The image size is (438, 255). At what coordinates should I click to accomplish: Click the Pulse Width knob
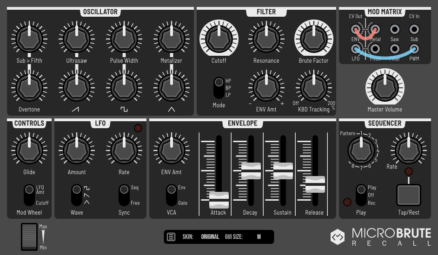[124, 39]
